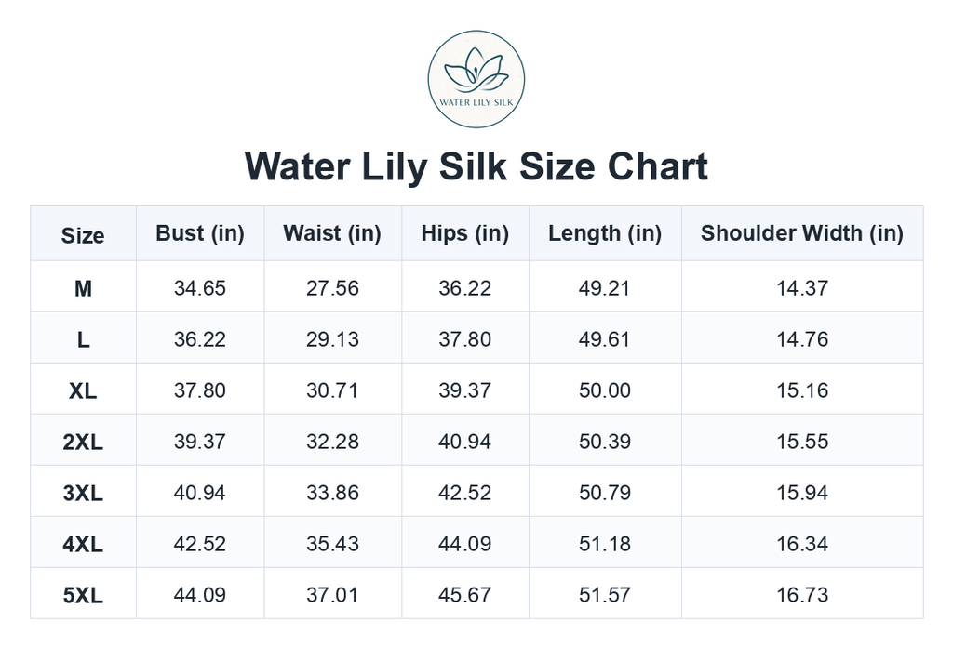Screen dimensions: 953x648
Task: Select the 42.52 hips value for 3XL
Action: point(465,492)
